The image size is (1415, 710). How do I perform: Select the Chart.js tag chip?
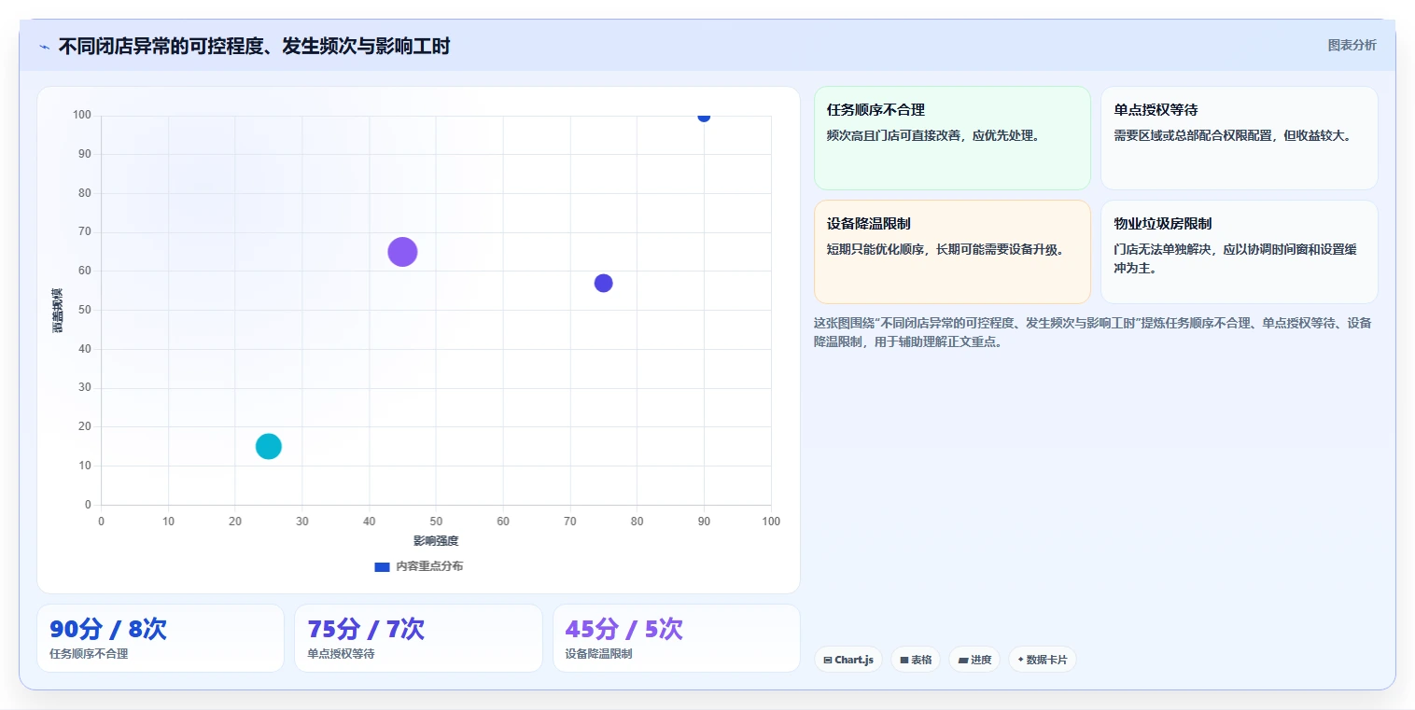coord(848,660)
